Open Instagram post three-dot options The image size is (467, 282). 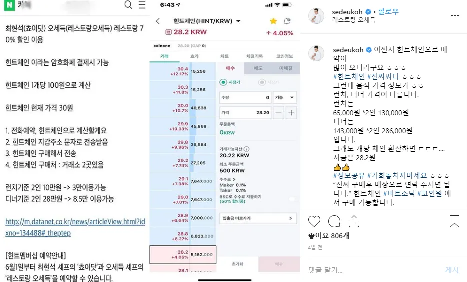pos(455,16)
